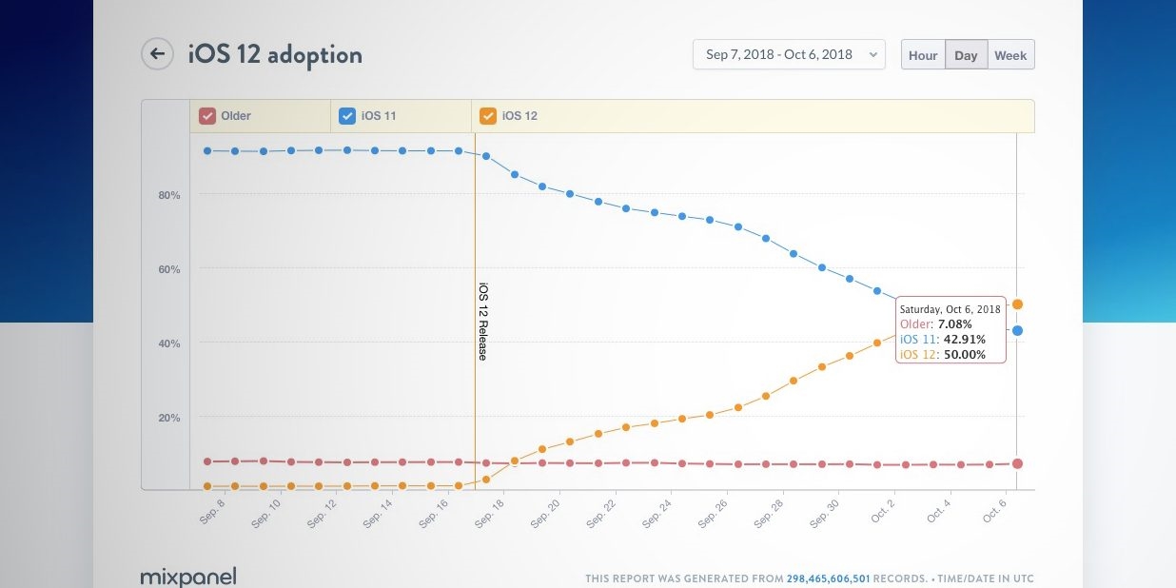Viewport: 1176px width, 588px height.
Task: Select the blue iOS 11 legend checkbox icon
Action: [347, 115]
